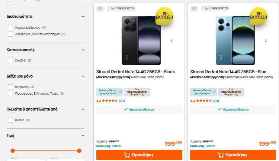Collapse the 'Τιμή' price filter section
This screenshot has width=279, height=161.
coord(83,135)
